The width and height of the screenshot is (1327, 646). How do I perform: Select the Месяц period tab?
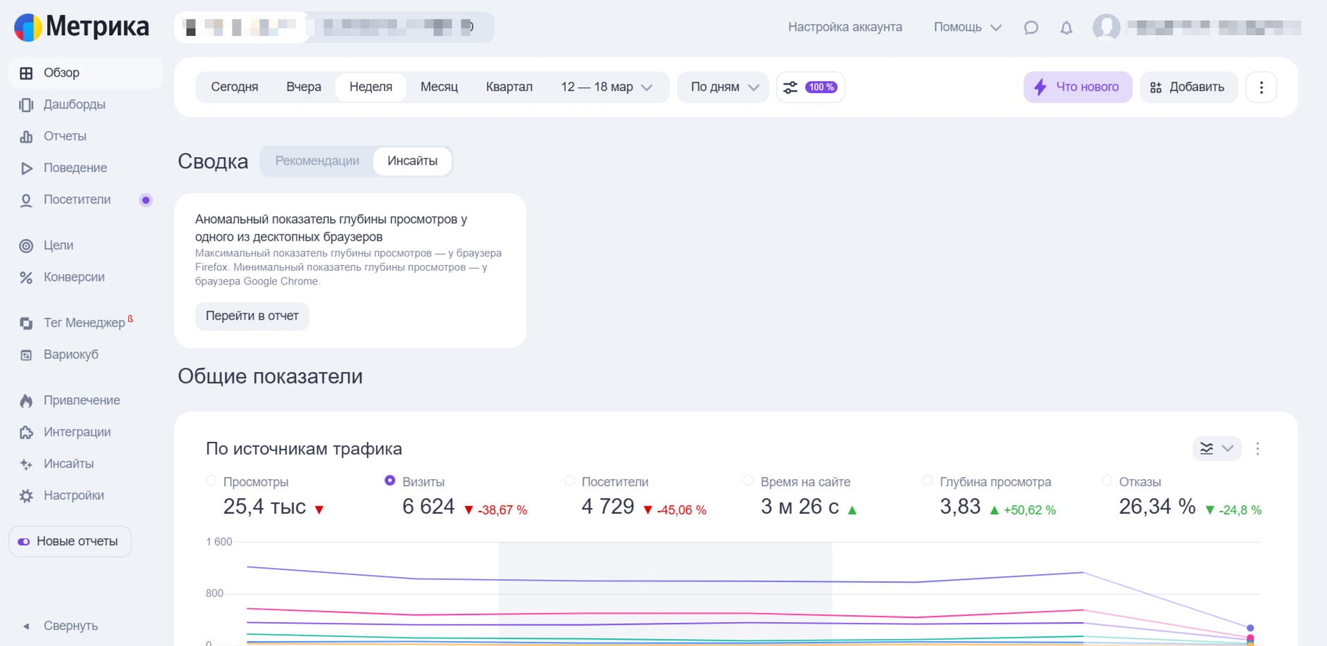tap(439, 87)
